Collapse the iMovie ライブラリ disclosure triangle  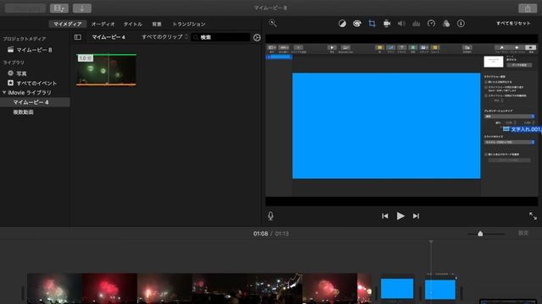coord(4,93)
